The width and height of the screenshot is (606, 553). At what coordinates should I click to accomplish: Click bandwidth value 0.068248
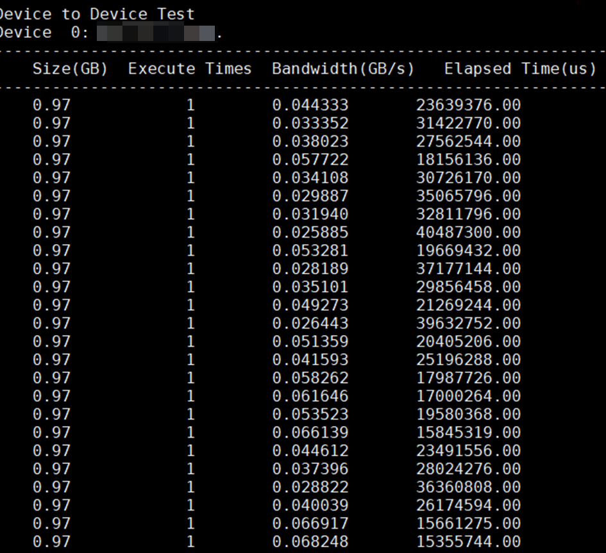[x=310, y=542]
